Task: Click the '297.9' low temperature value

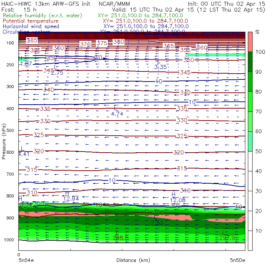Action: (x=227, y=238)
